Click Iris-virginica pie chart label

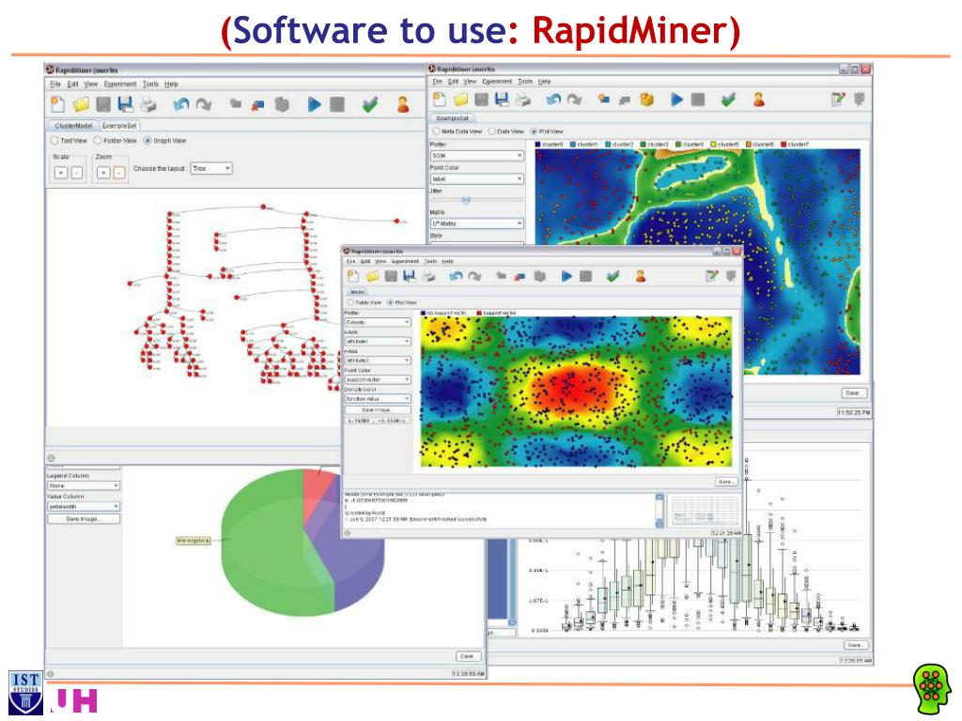pos(194,541)
